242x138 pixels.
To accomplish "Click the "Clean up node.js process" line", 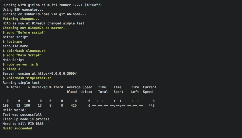I will (x=26, y=119).
